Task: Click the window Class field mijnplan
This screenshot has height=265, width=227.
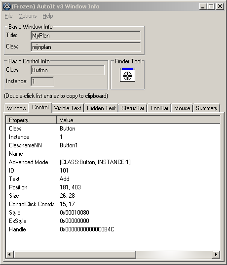Action: click(86, 47)
